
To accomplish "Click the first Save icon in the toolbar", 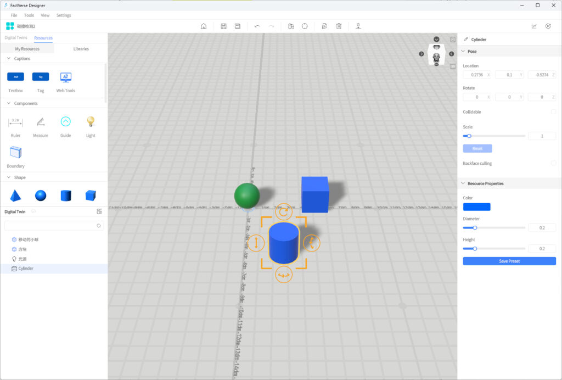I will pyautogui.click(x=223, y=26).
